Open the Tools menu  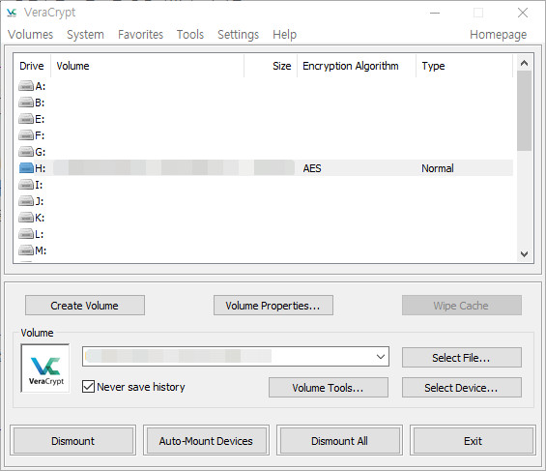[189, 35]
